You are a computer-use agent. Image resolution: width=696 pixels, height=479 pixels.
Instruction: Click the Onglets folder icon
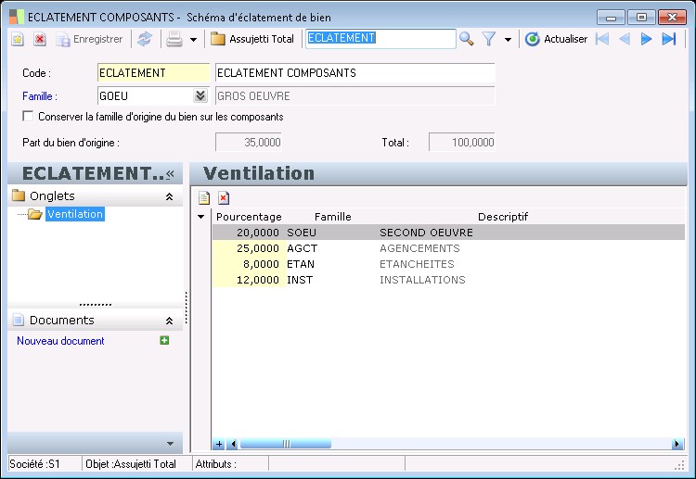pos(19,195)
